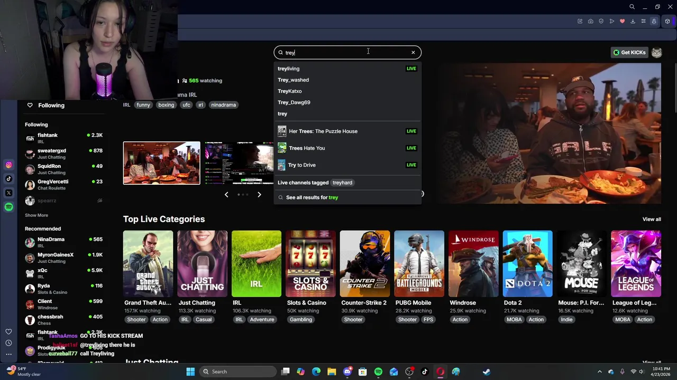Image resolution: width=677 pixels, height=380 pixels.
Task: Select Her Trees: The Puzzle House result
Action: [x=347, y=131]
